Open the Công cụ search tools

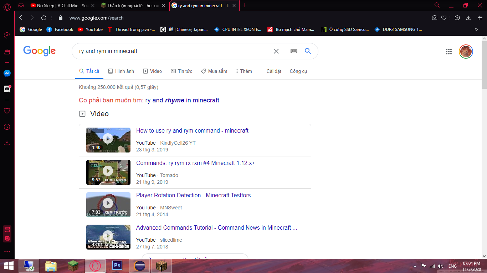(x=298, y=71)
